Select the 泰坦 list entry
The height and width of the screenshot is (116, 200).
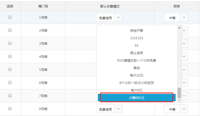point(137,68)
